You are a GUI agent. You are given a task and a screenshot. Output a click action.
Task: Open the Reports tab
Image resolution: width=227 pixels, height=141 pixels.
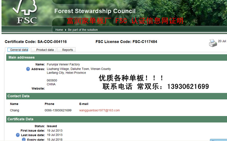click(68, 50)
